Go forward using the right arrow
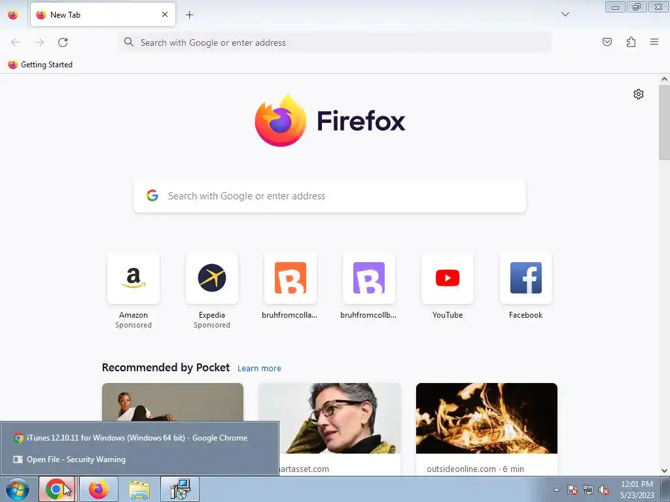This screenshot has height=502, width=670. (39, 42)
